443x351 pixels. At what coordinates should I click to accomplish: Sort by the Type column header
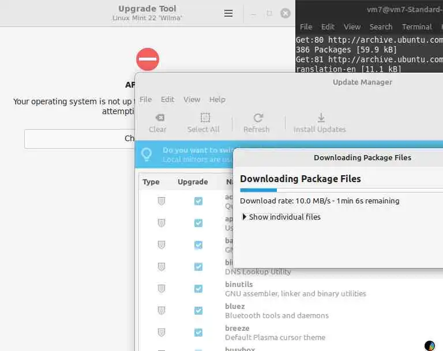point(151,182)
